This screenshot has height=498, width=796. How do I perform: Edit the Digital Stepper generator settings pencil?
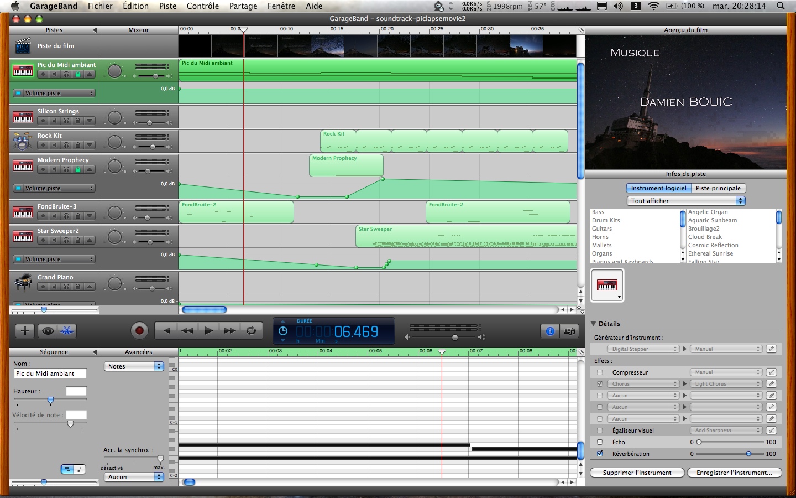771,349
